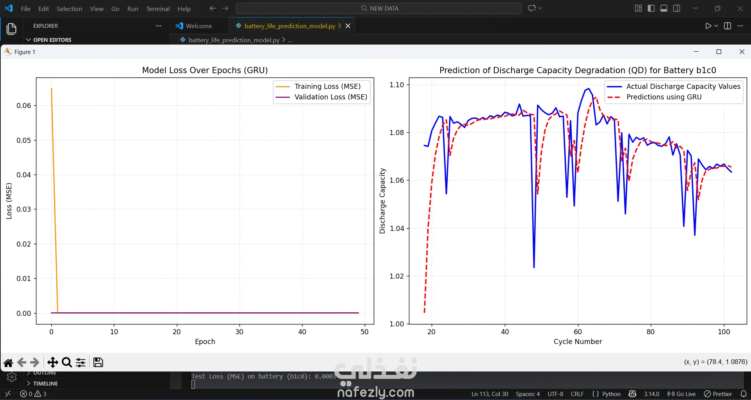Image resolution: width=751 pixels, height=400 pixels.
Task: Open the Run menu
Action: (133, 8)
